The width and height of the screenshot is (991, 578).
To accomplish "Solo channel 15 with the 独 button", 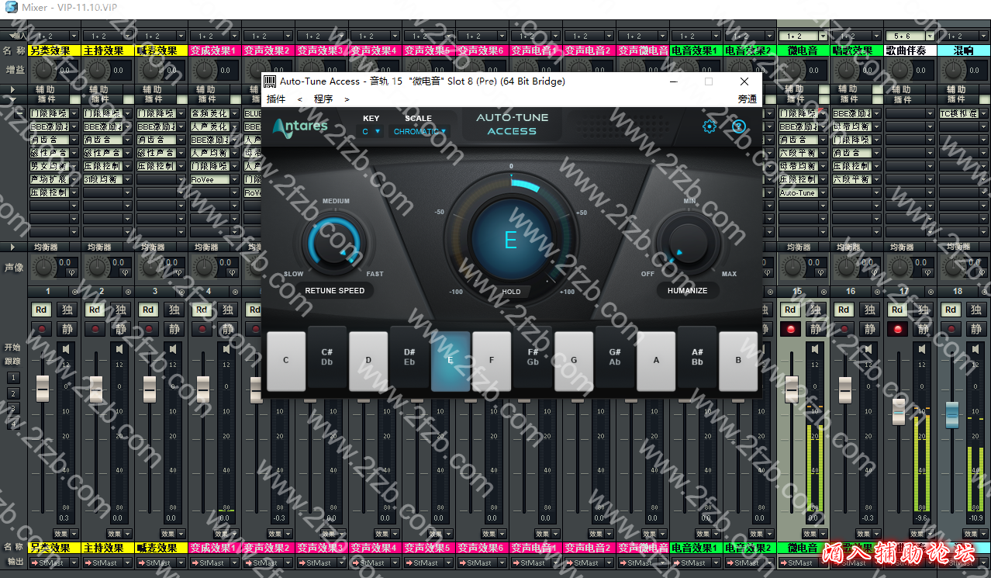I will 816,310.
